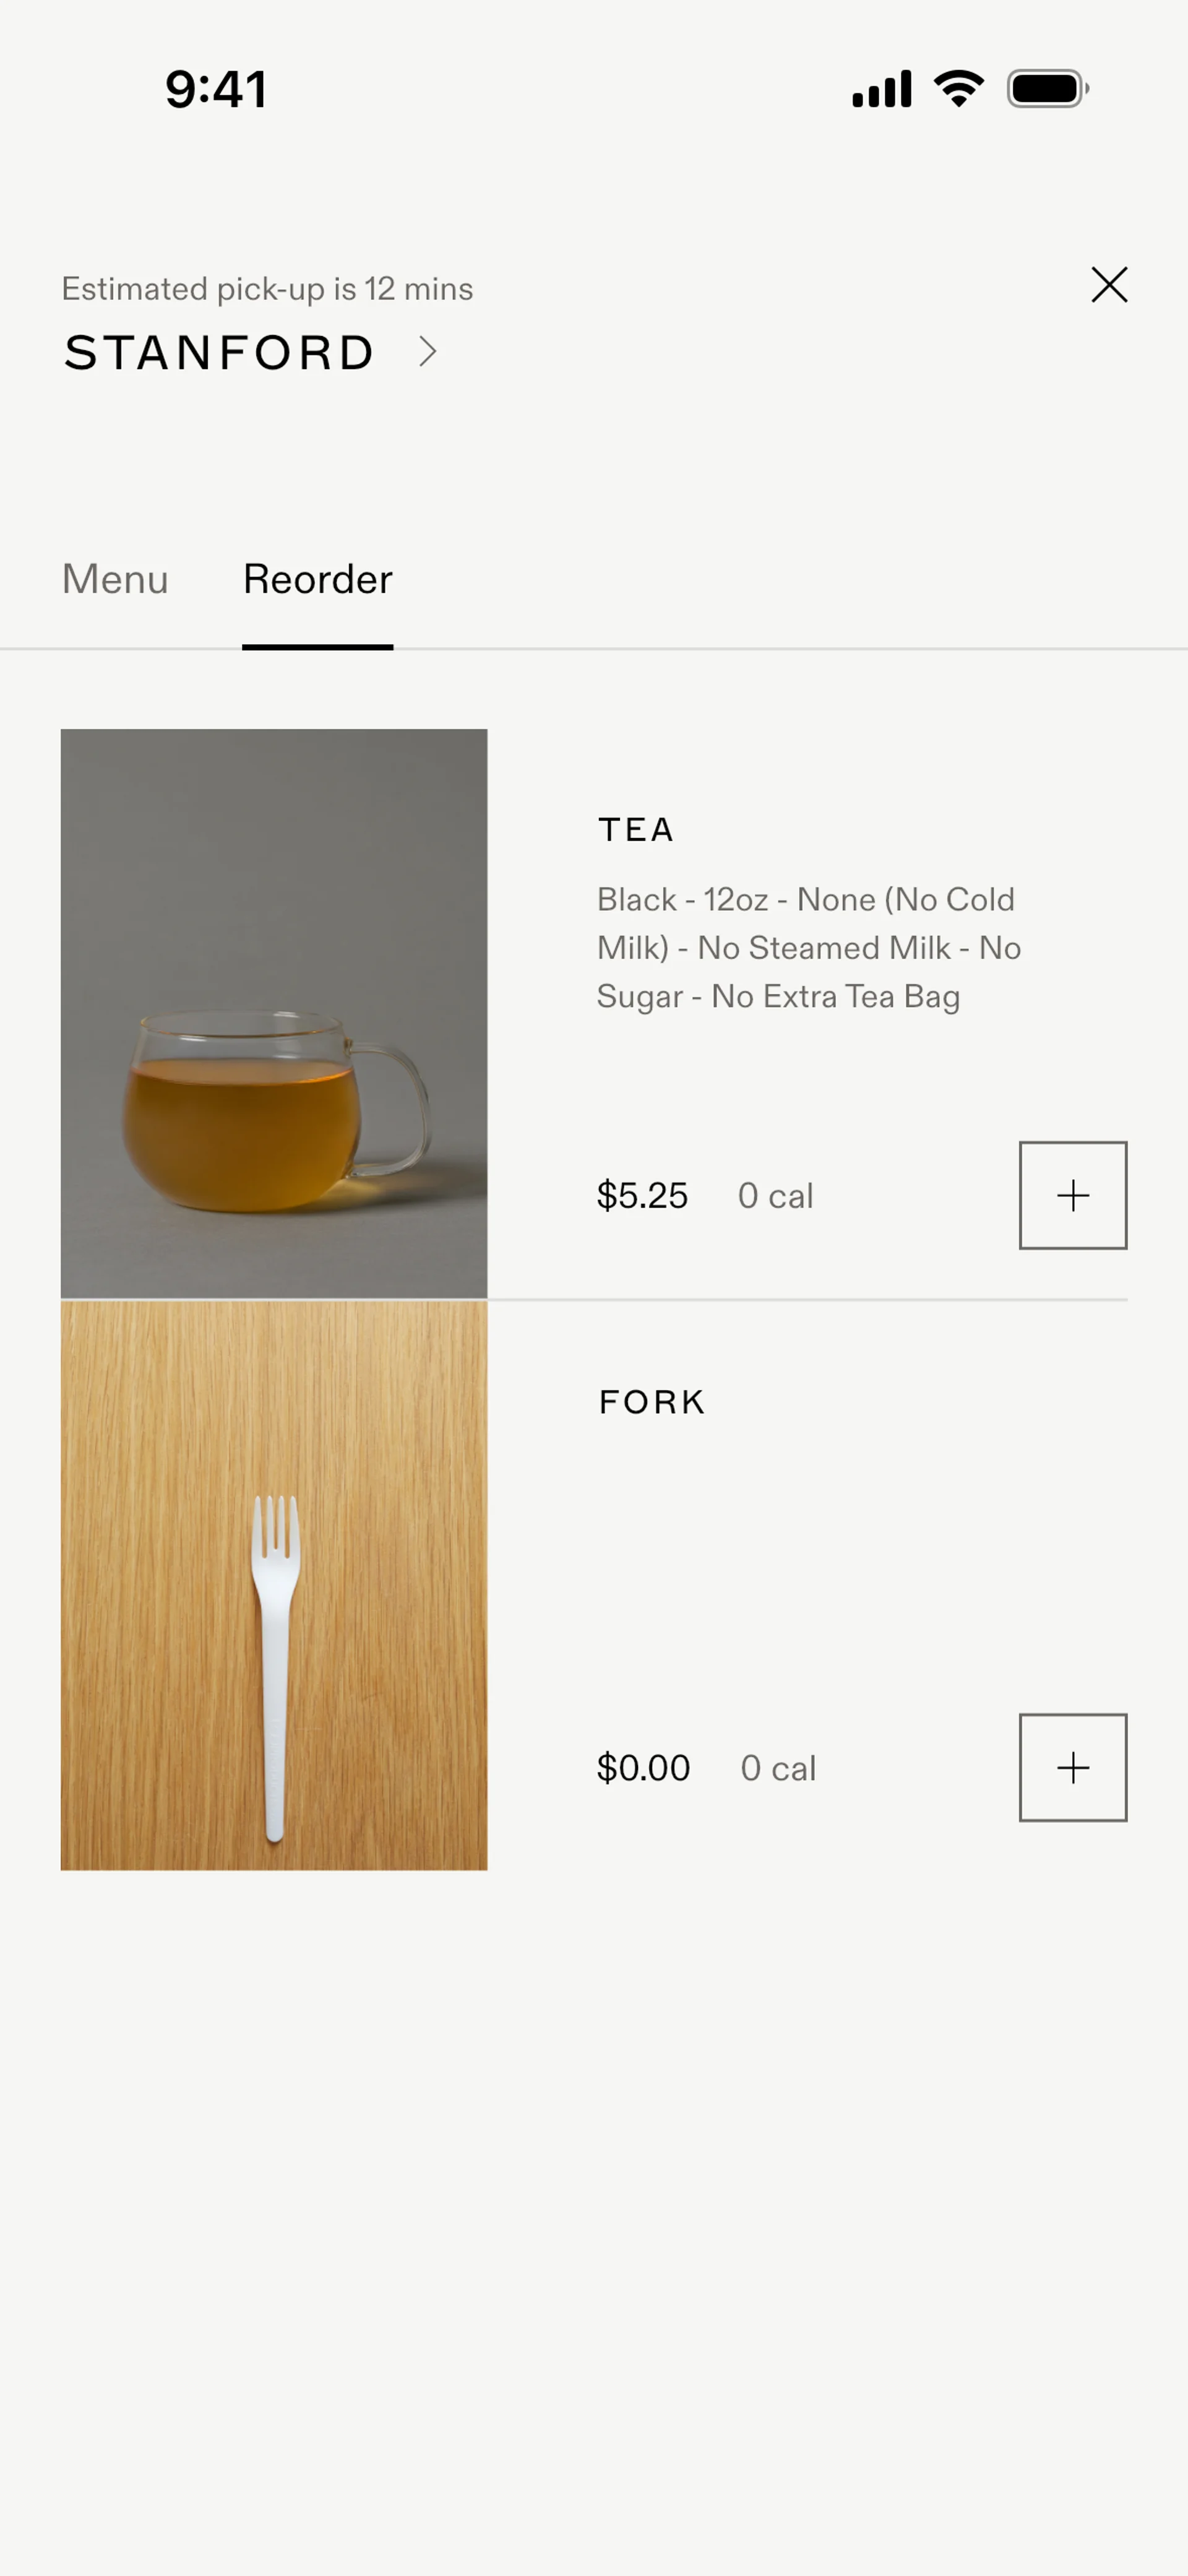Tap the FORK item title
The width and height of the screenshot is (1188, 2576).
pos(652,1402)
